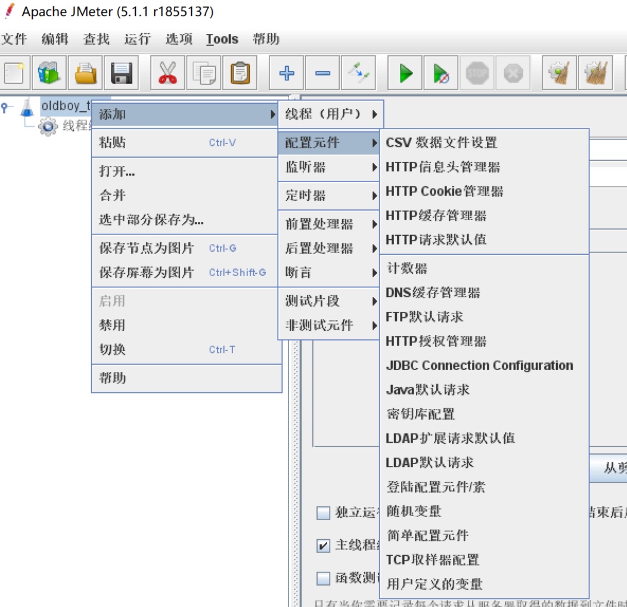Click the New test plan toolbar icon
Viewport: 627px width, 607px height.
(x=14, y=74)
